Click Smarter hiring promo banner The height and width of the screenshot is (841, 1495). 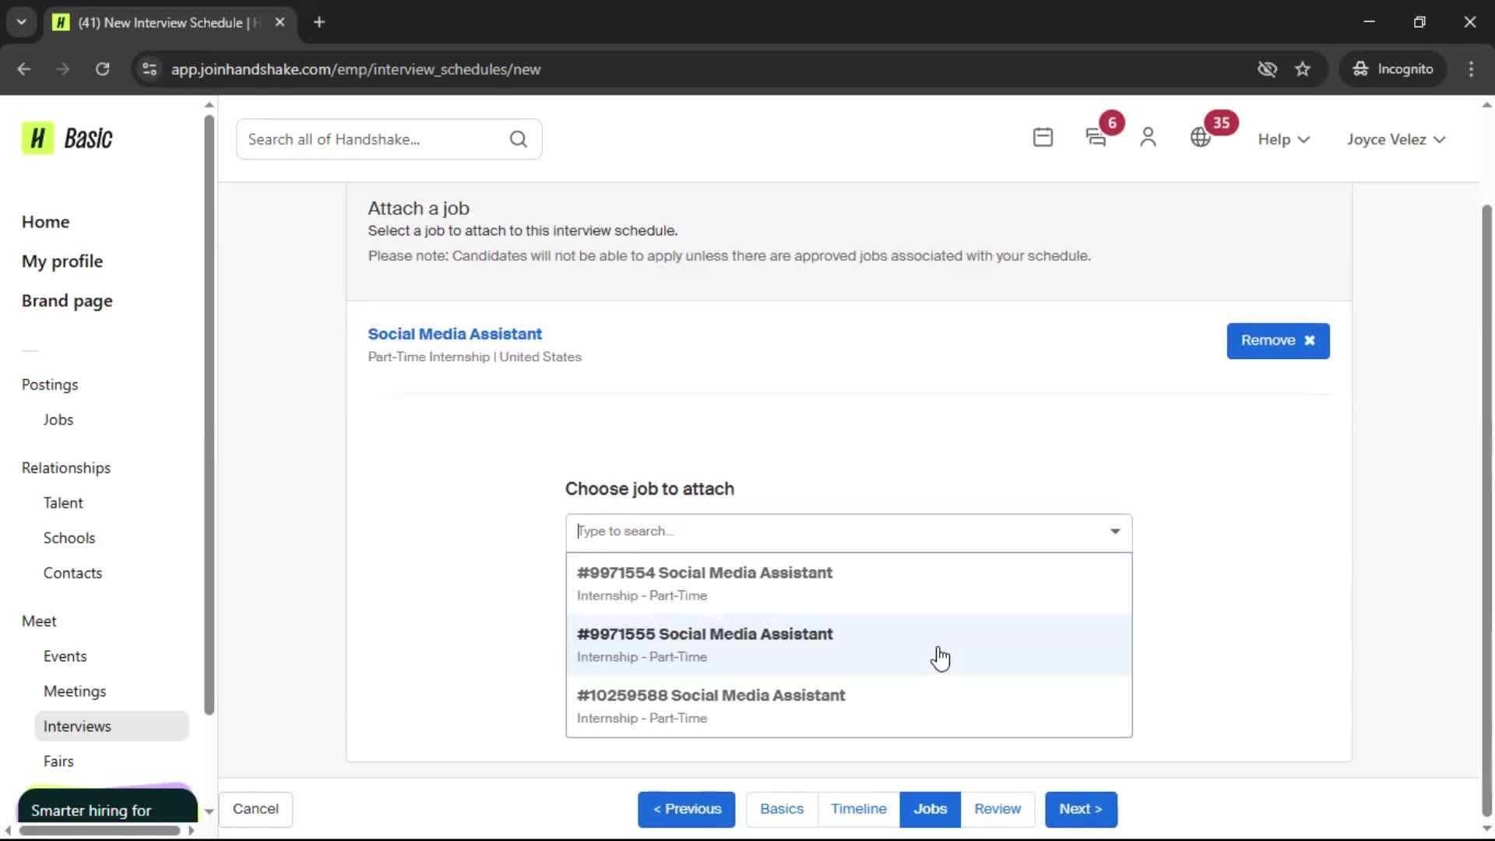pyautogui.click(x=107, y=804)
